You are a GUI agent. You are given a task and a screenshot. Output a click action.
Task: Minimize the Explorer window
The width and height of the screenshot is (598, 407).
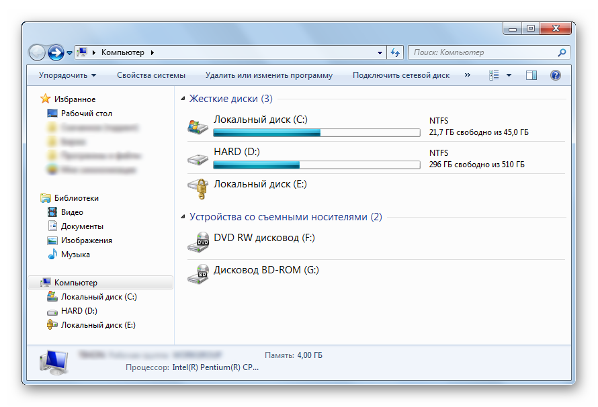pyautogui.click(x=513, y=29)
